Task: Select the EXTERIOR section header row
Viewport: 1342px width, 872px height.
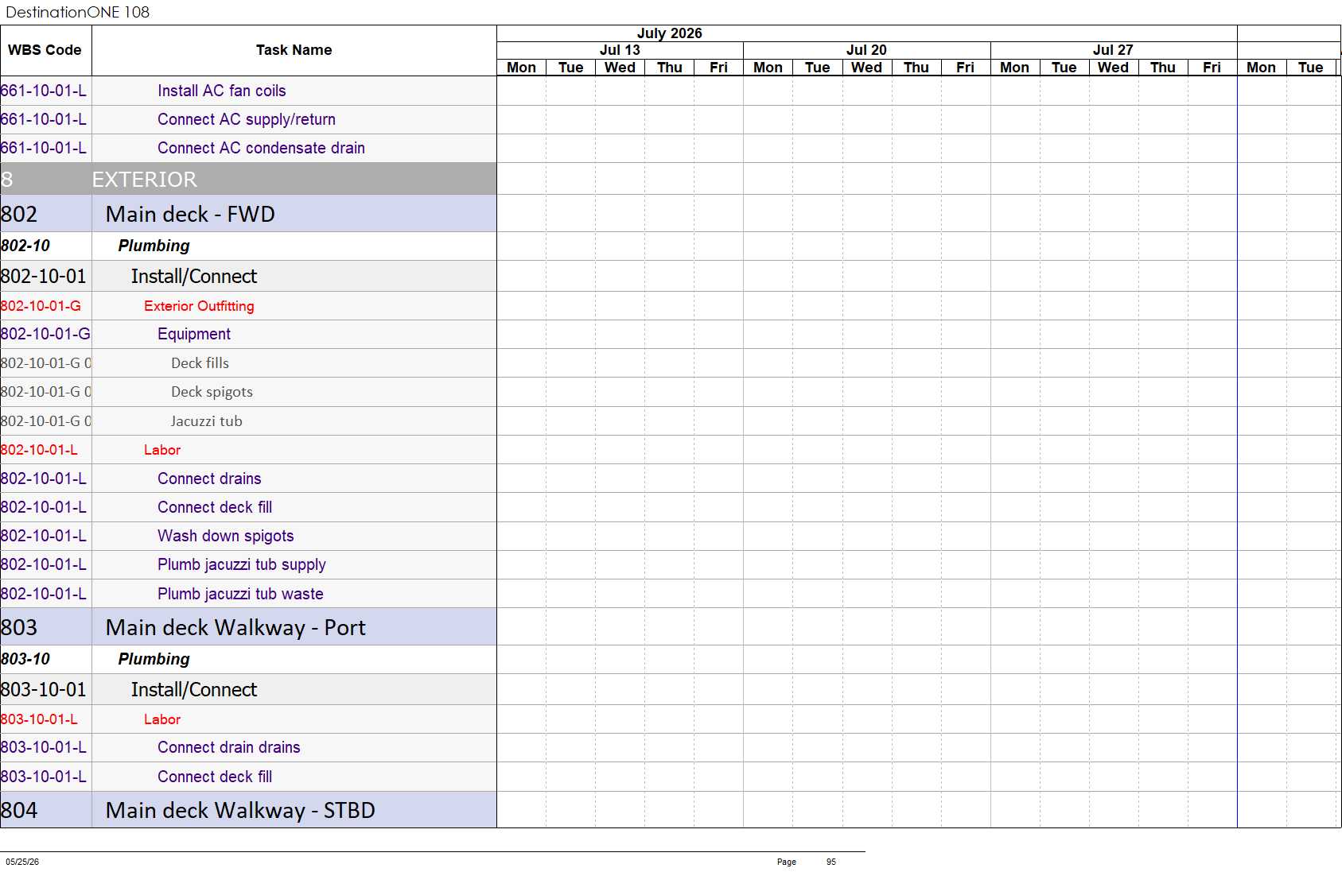Action: coord(248,179)
